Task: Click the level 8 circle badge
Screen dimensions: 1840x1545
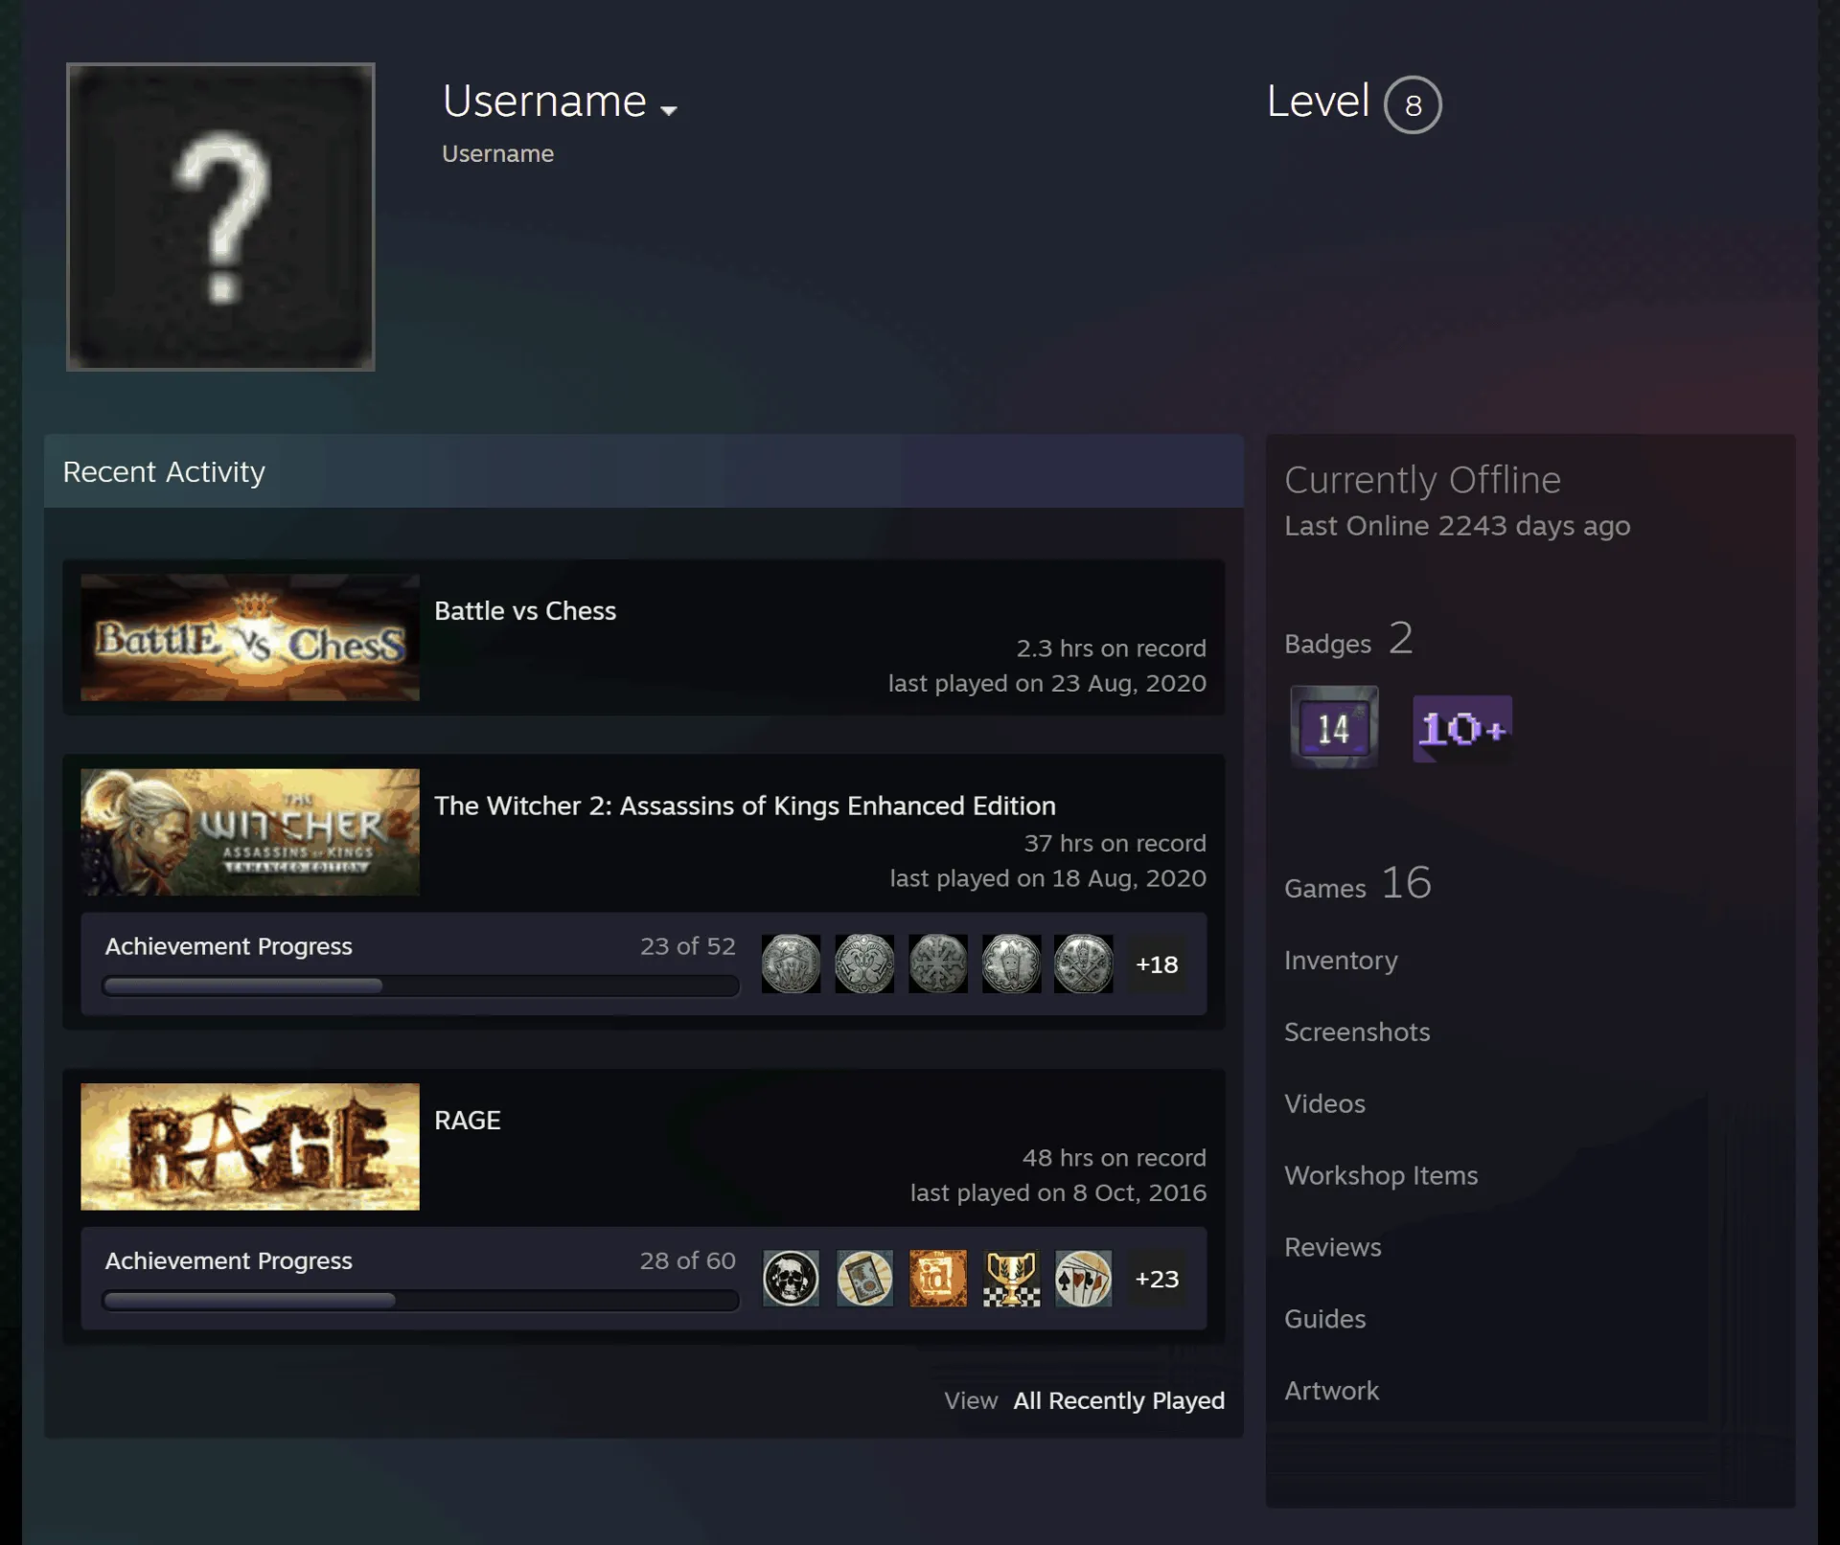Action: (1412, 104)
